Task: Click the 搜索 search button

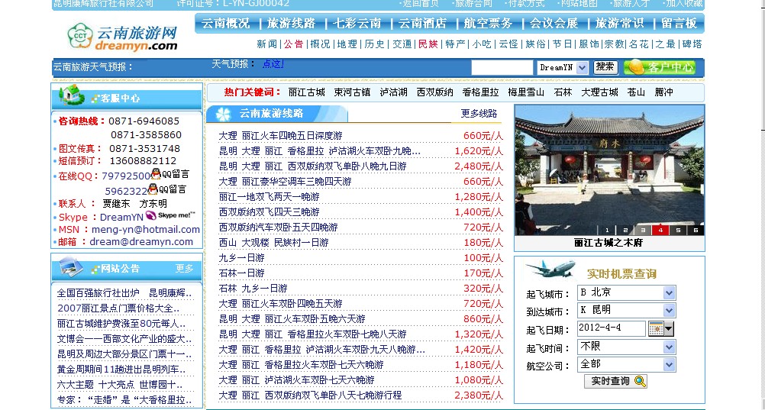Action: pos(605,67)
